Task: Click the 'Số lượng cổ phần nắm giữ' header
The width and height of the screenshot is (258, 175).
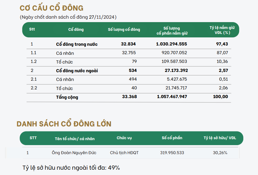Action: click(172, 31)
